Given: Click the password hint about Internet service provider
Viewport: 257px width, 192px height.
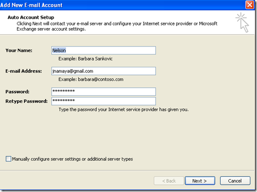Looking at the screenshot, I should coord(124,109).
